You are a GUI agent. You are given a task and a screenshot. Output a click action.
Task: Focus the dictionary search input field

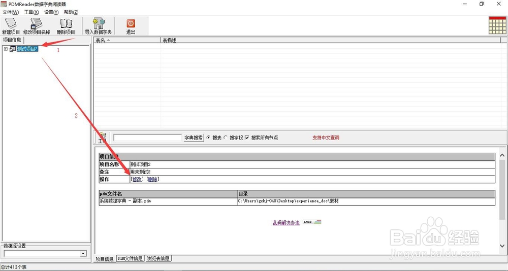pos(148,138)
